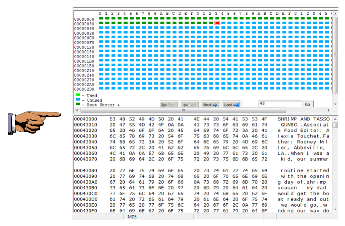Viewport: 345px width, 226px height.
Task: Click the hex view scrollbar down arrow
Action: 335,210
